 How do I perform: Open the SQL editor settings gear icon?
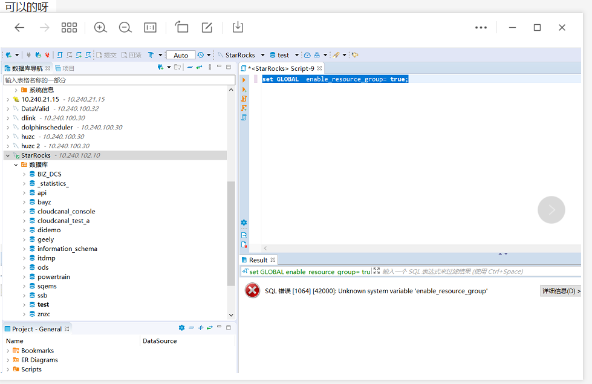point(244,223)
